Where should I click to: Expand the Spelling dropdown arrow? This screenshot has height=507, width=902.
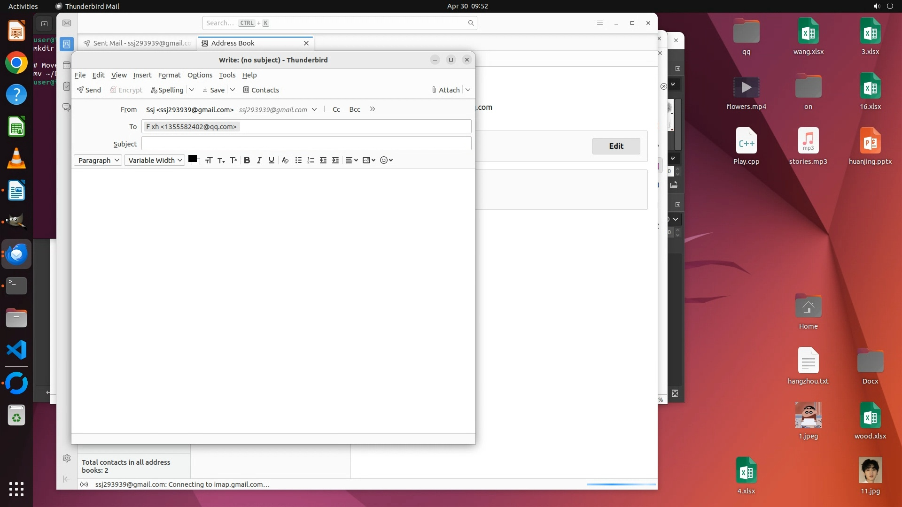point(192,90)
